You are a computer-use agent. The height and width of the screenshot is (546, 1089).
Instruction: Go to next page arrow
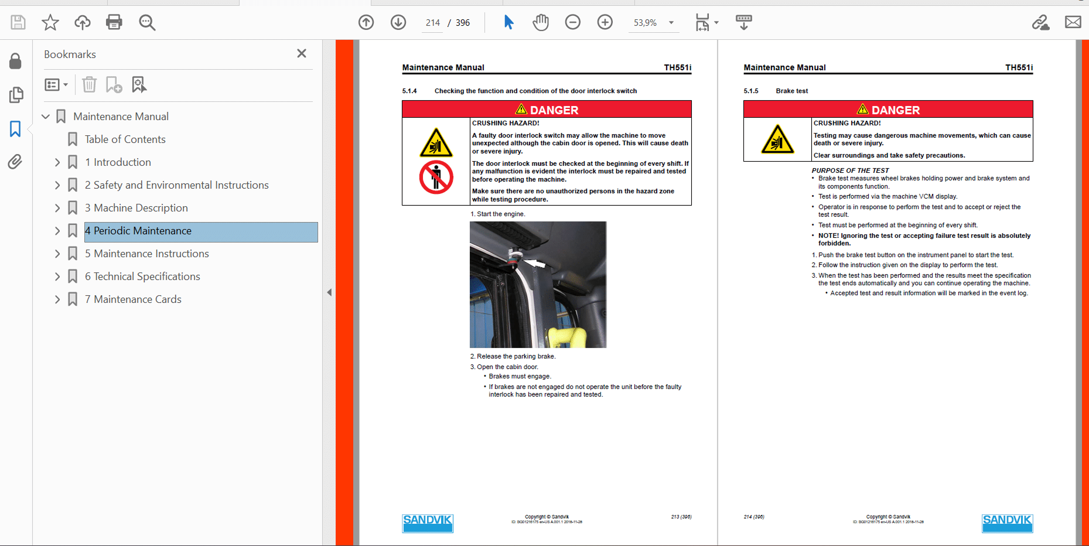(398, 22)
